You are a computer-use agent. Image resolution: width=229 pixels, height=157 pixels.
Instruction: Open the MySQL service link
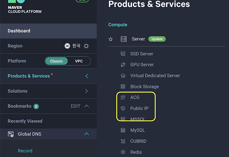[138, 130]
